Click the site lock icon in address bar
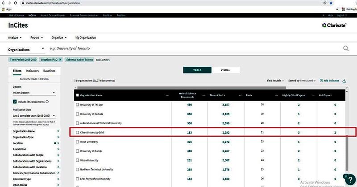This screenshot has width=357, height=187. [x=23, y=3]
